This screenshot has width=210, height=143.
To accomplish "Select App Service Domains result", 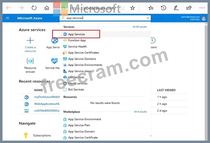I will click(105, 59).
